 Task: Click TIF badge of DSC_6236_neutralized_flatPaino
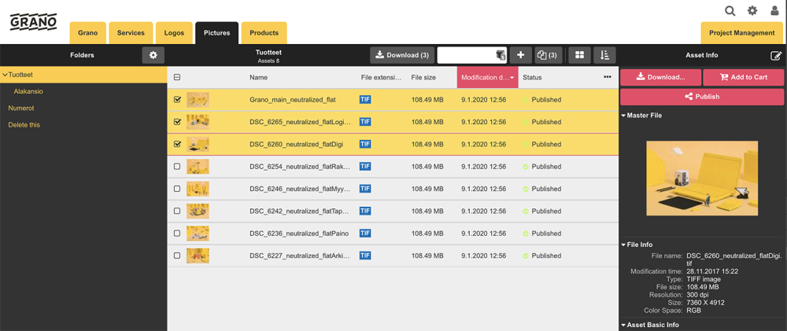[365, 234]
